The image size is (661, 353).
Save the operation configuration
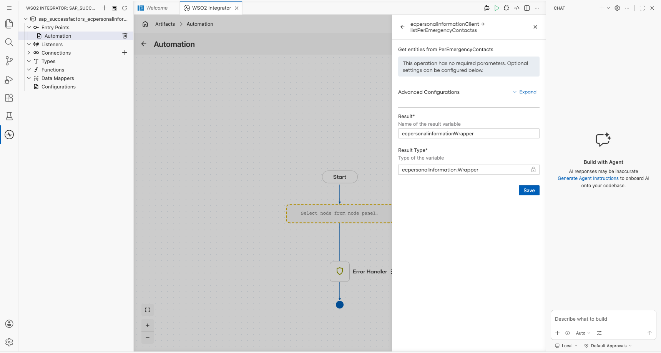[x=529, y=190]
